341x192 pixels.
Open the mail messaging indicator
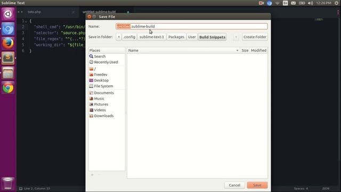(293, 3)
